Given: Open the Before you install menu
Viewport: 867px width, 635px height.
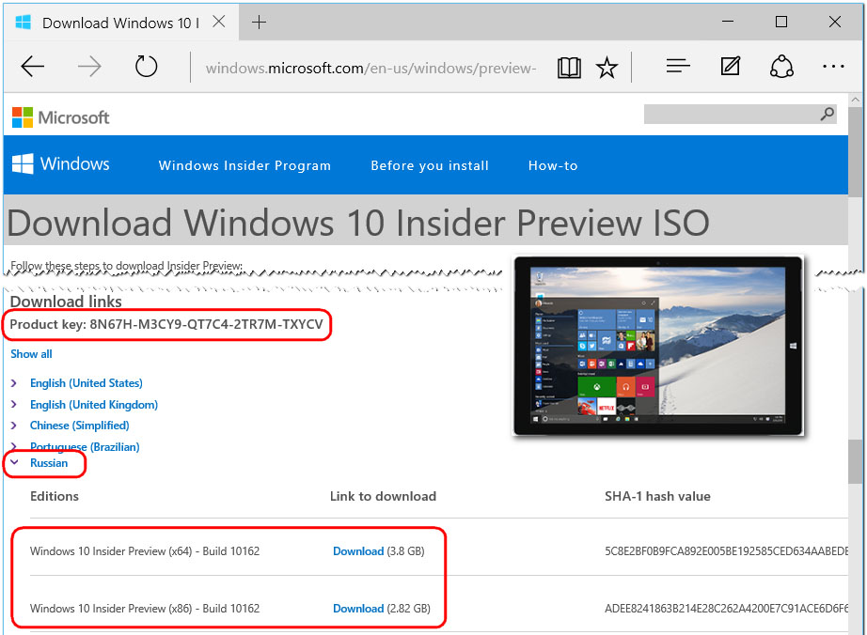Looking at the screenshot, I should click(x=430, y=165).
